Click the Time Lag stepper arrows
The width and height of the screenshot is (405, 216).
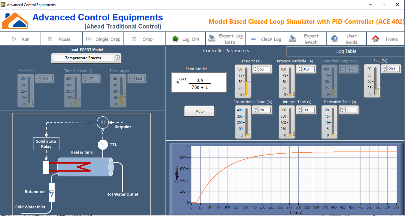click(x=131, y=79)
